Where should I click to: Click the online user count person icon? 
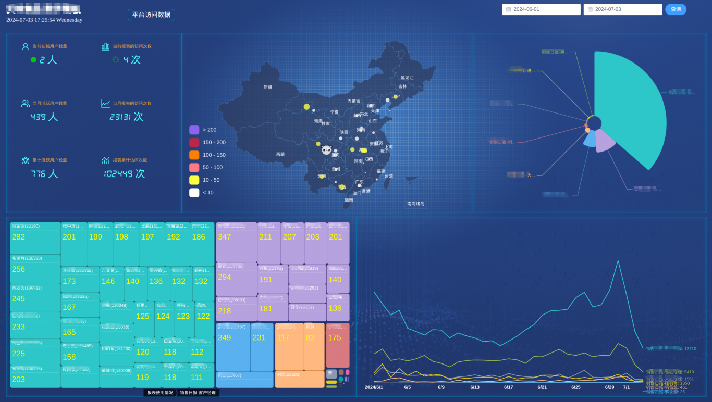pos(26,46)
